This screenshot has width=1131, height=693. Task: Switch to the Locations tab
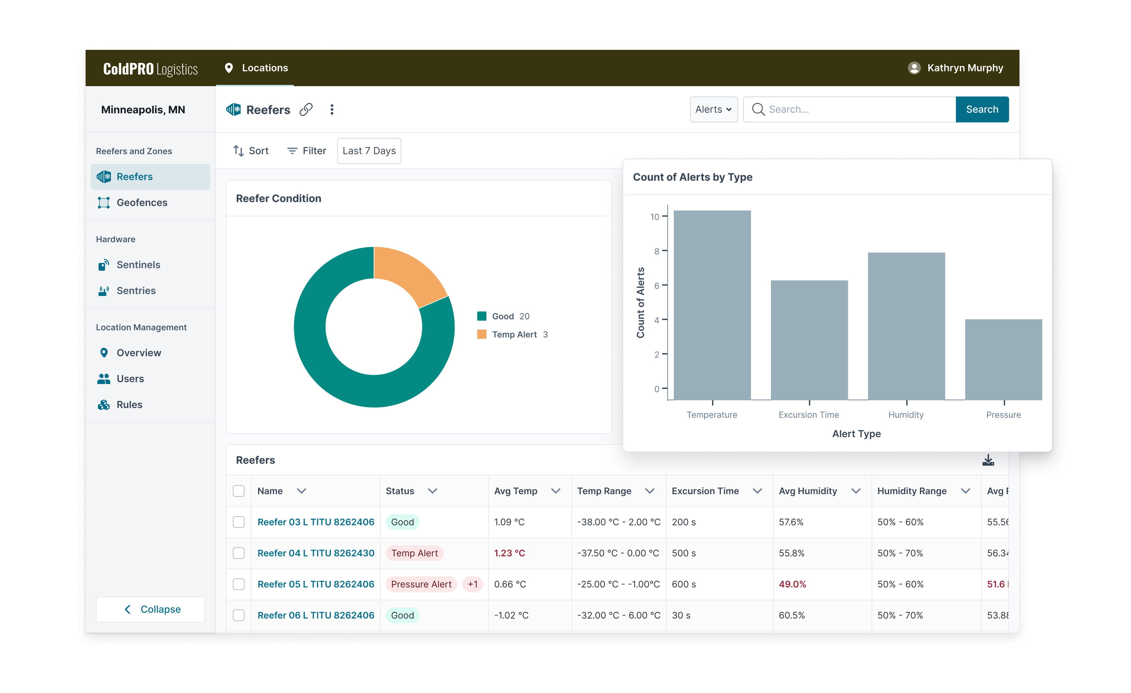tap(264, 67)
